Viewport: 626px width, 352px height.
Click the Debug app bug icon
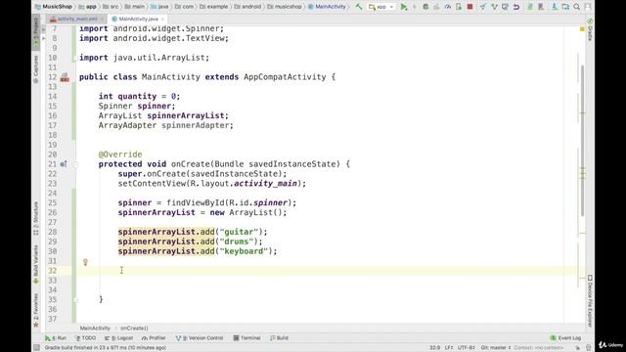(x=425, y=7)
